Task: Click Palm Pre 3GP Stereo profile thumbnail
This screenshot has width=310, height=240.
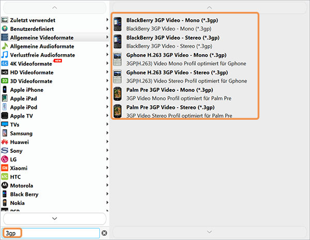Action: [118, 111]
